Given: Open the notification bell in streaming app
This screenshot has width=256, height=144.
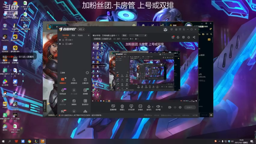Looking at the screenshot, I should tap(188, 37).
